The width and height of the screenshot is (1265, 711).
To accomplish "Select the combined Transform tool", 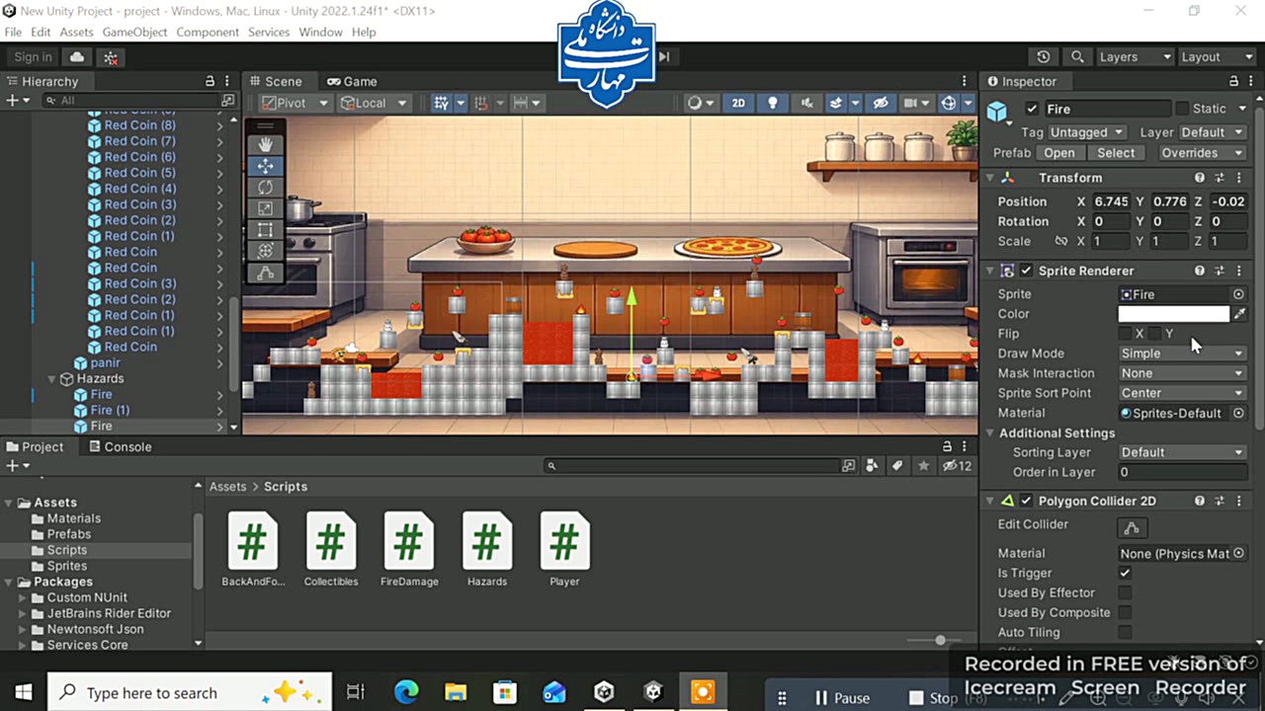I will pyautogui.click(x=265, y=251).
